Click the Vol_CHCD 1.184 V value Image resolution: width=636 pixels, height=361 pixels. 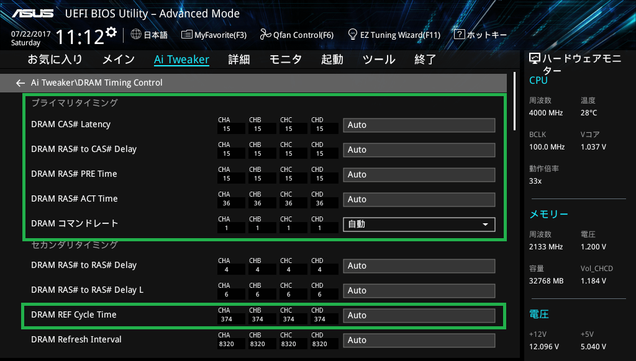593,281
